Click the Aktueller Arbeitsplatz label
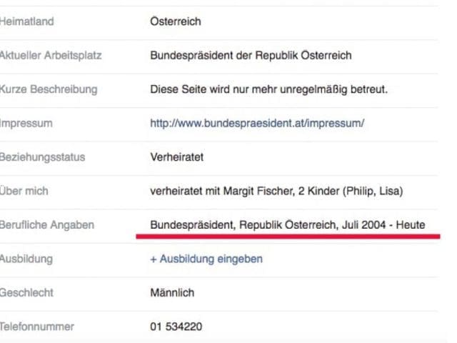The height and width of the screenshot is (343, 457). 51,55
